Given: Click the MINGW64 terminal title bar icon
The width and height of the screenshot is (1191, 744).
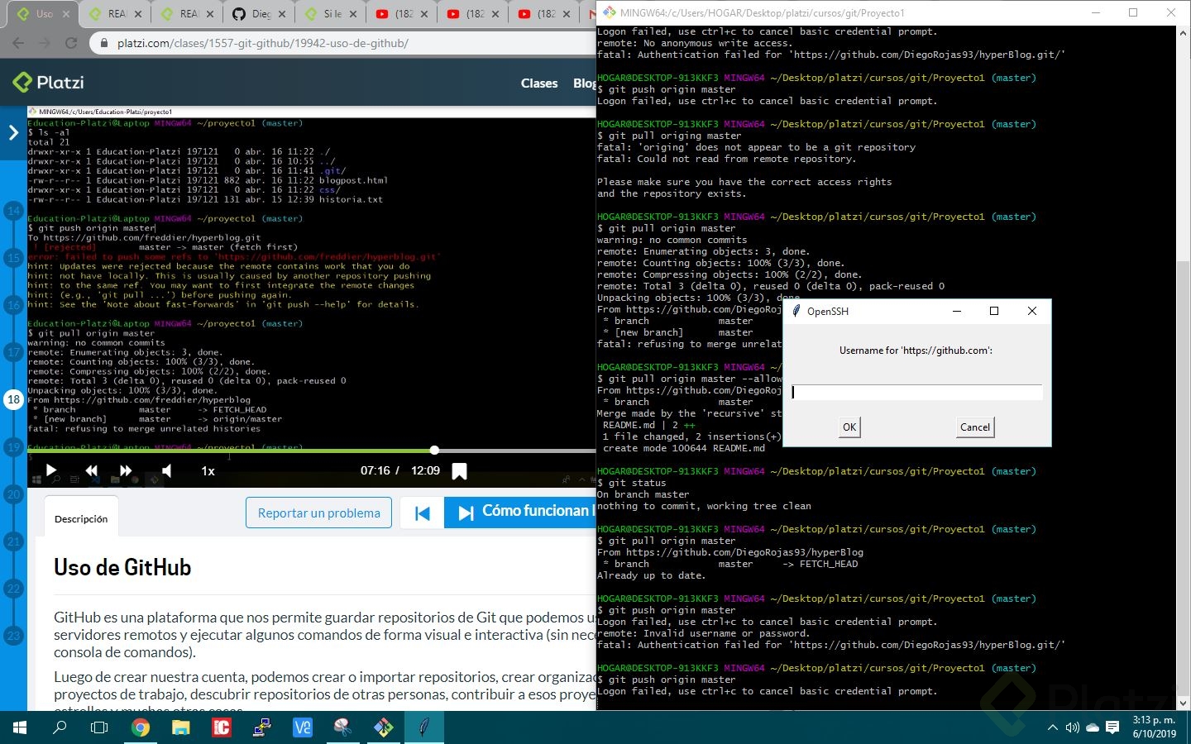Looking at the screenshot, I should 610,12.
